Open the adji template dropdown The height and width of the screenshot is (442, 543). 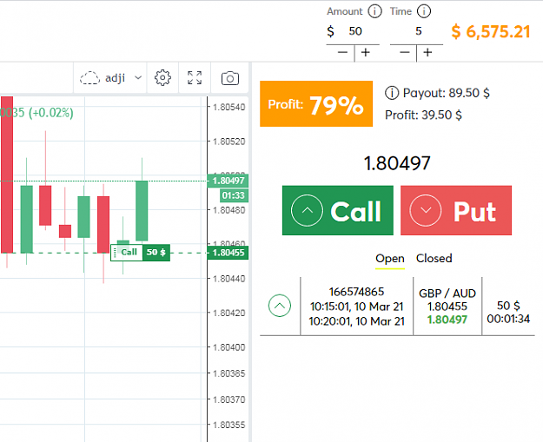coord(109,78)
